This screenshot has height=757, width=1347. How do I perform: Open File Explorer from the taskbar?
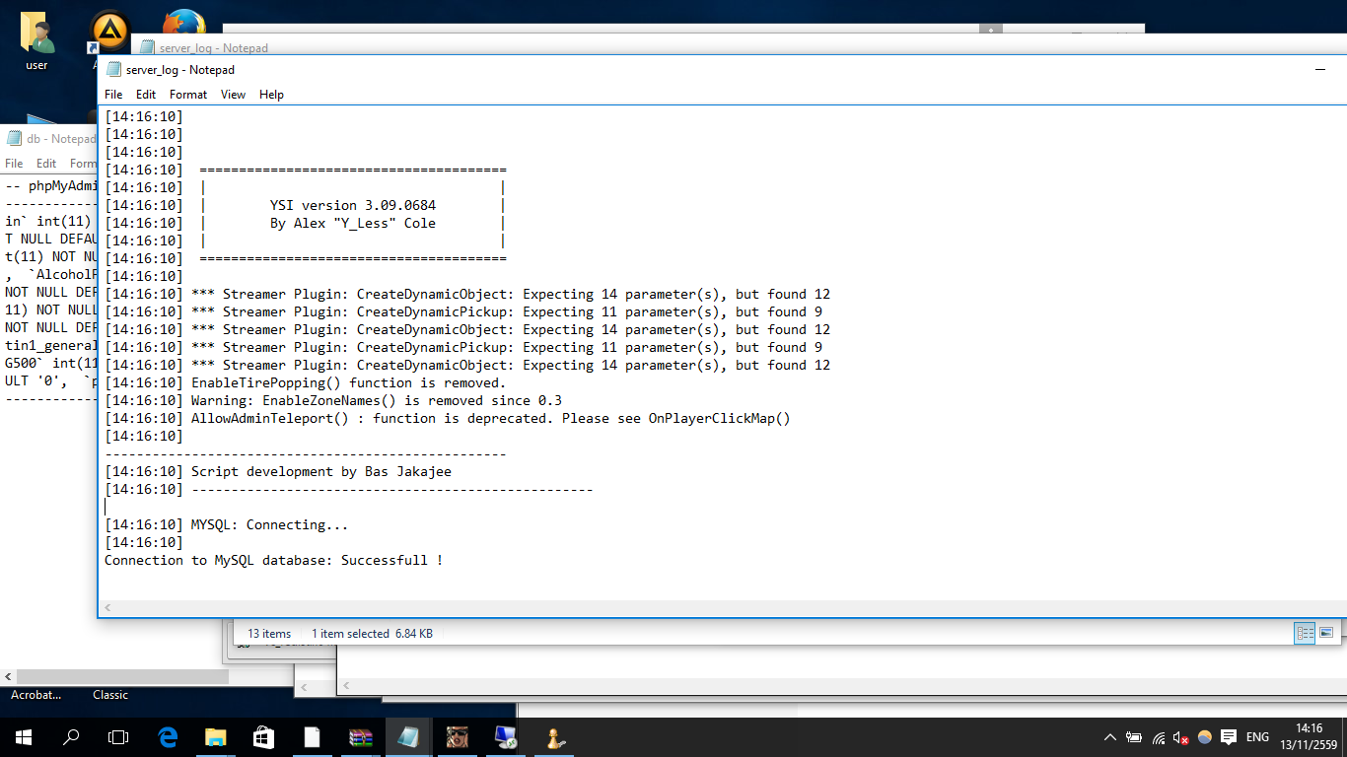[x=215, y=736]
